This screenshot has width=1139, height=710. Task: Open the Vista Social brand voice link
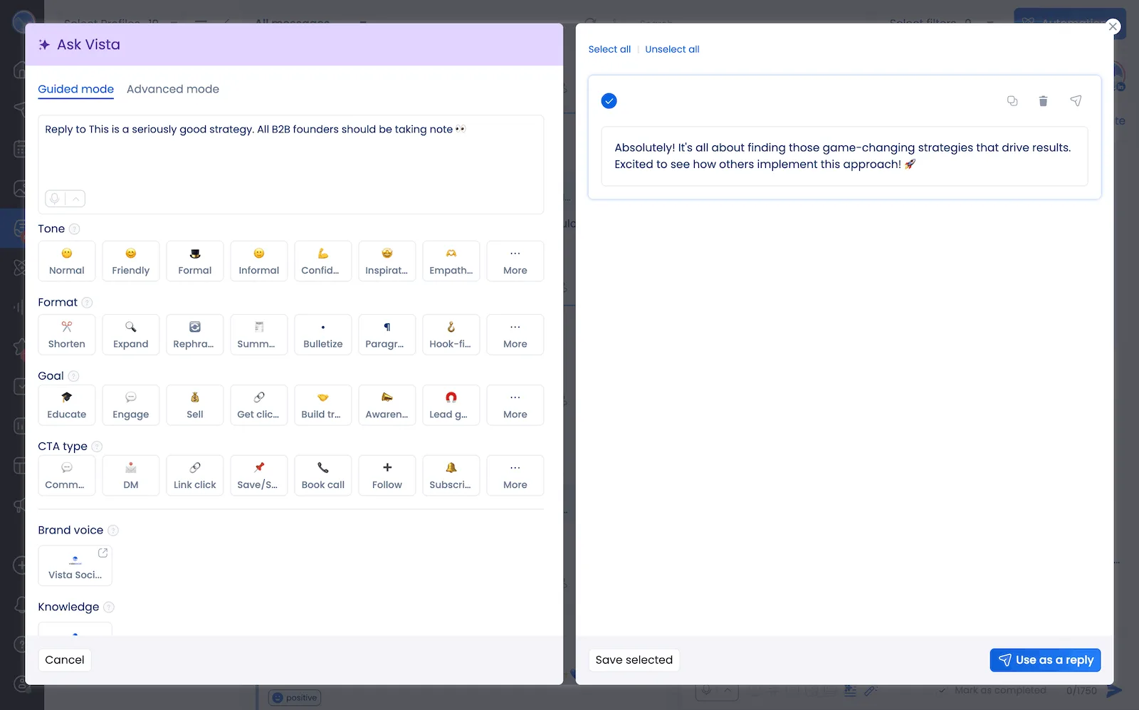tap(103, 552)
